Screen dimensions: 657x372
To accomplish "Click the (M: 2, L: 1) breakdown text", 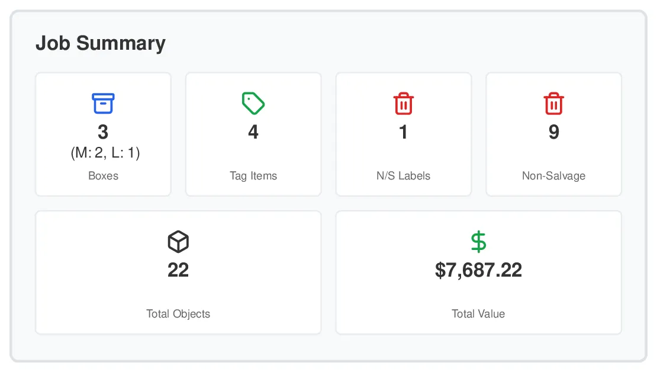I will 105,153.
